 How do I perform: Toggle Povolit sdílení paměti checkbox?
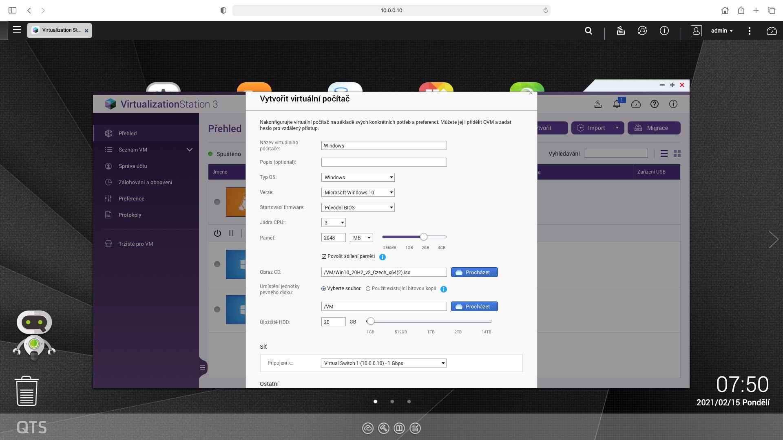[324, 257]
